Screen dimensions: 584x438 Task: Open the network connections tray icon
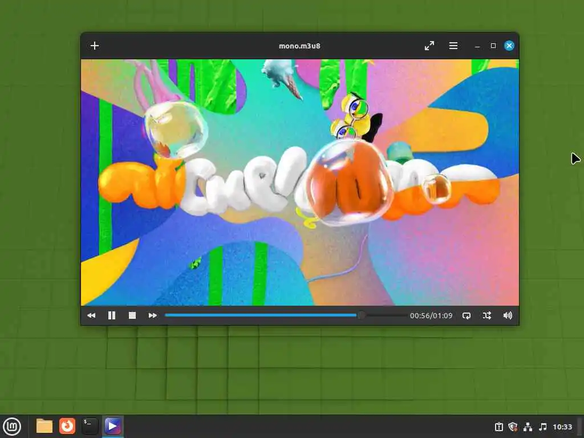point(528,427)
